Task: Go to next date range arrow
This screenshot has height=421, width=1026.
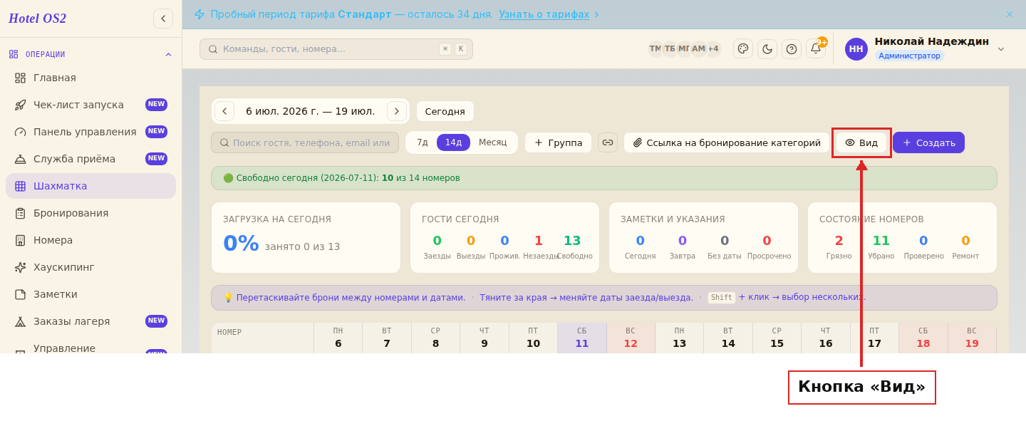Action: pos(397,111)
